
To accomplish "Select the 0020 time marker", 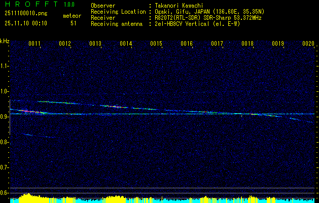I will [308, 44].
